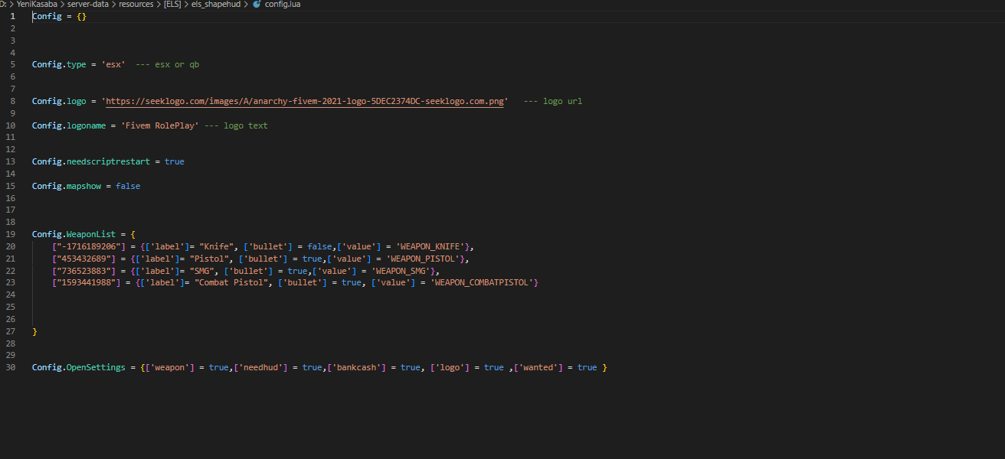Screen dimensions: 1005x459
Task: Select line number 30 in the gutter
Action: click(11, 368)
